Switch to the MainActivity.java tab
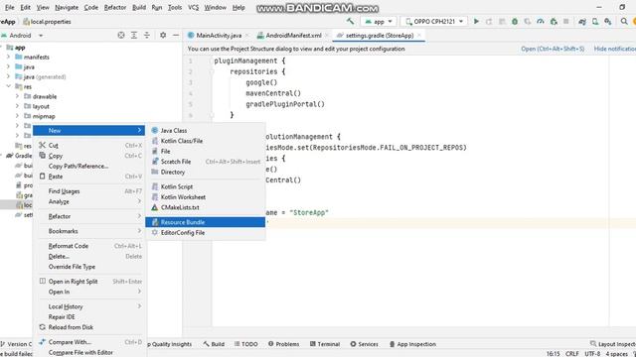This screenshot has width=636, height=357. (x=219, y=36)
